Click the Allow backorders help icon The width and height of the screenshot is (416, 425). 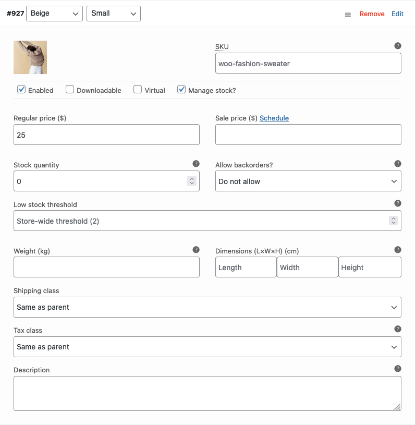point(398,164)
